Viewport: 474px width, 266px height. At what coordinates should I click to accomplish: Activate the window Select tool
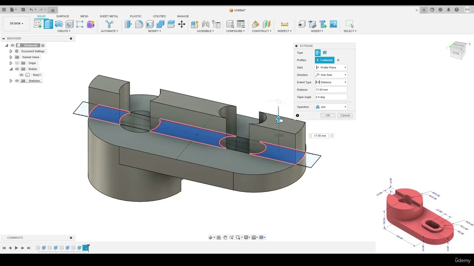coord(350,24)
